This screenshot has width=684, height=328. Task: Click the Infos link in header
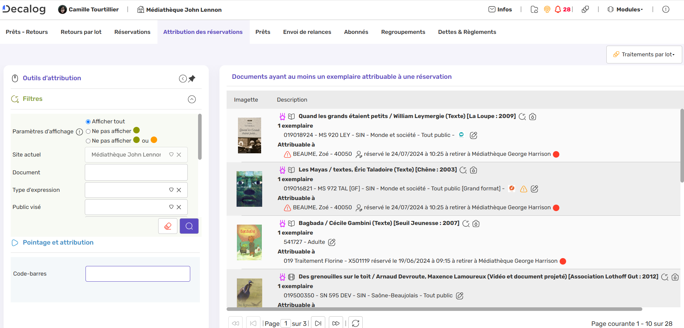500,10
